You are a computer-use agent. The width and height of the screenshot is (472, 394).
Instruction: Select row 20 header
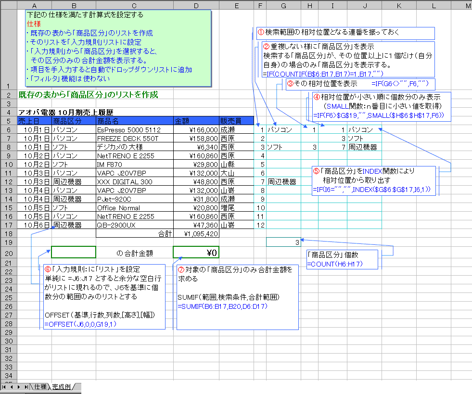(x=9, y=253)
